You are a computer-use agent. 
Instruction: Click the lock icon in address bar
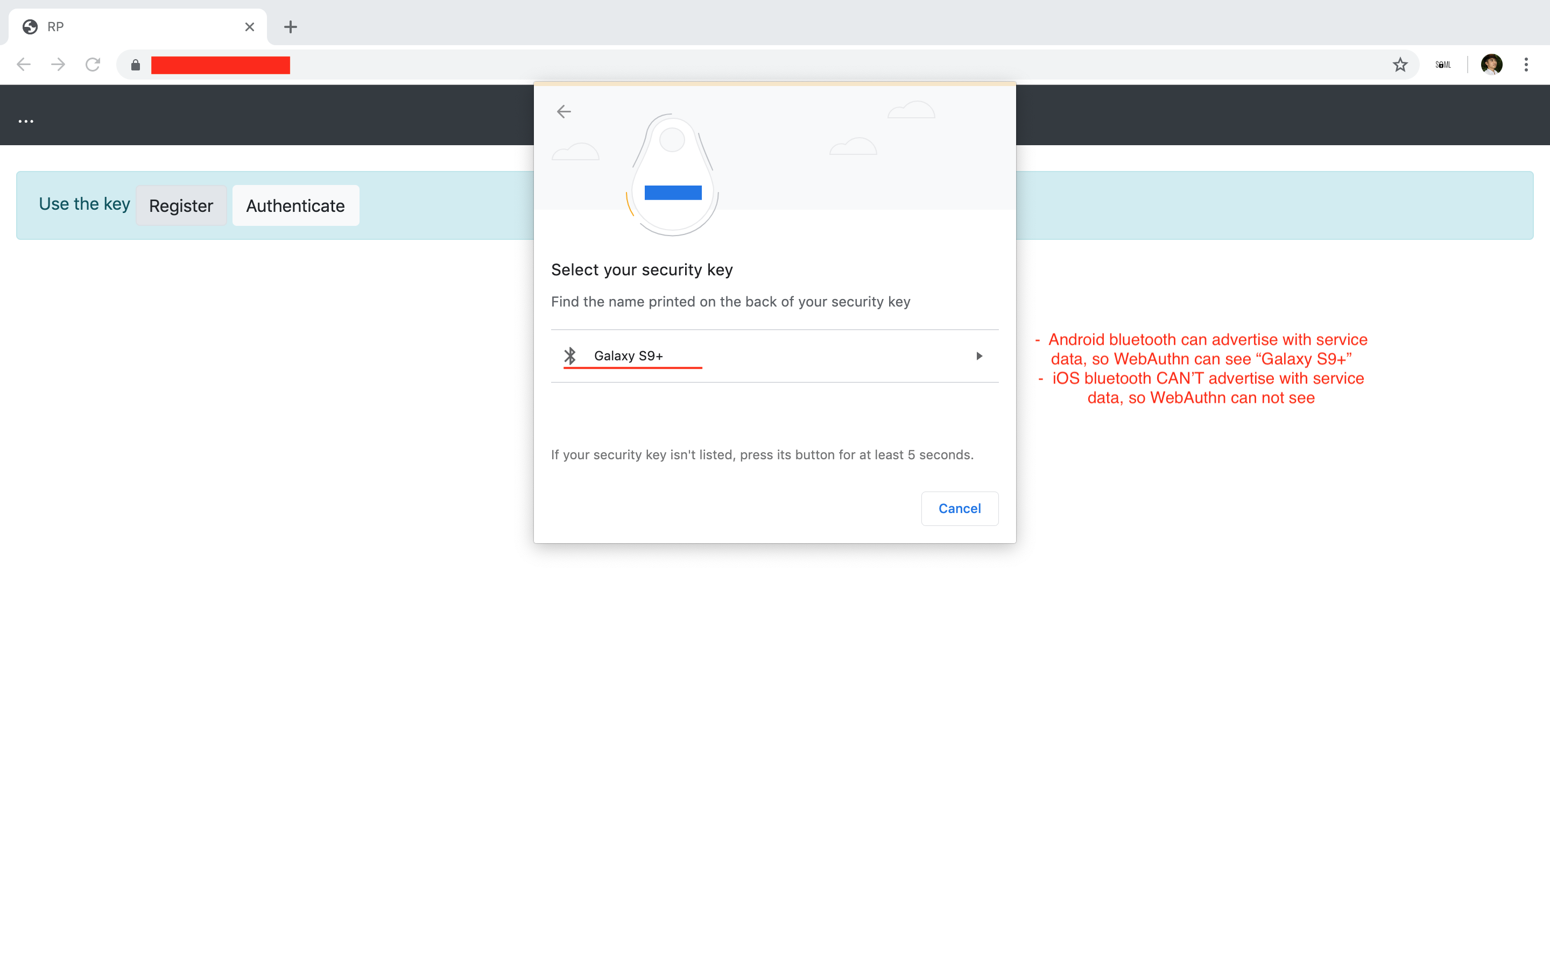135,65
